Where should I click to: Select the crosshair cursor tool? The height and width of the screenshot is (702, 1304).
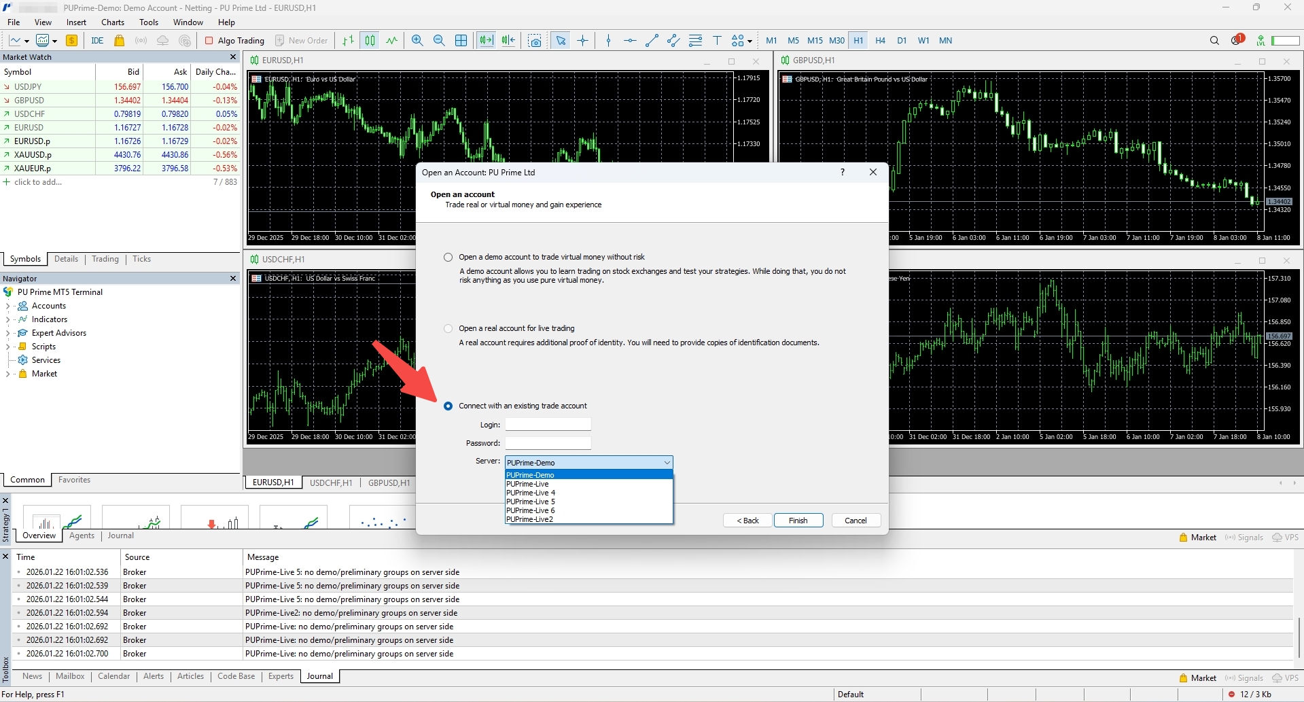[x=583, y=41]
